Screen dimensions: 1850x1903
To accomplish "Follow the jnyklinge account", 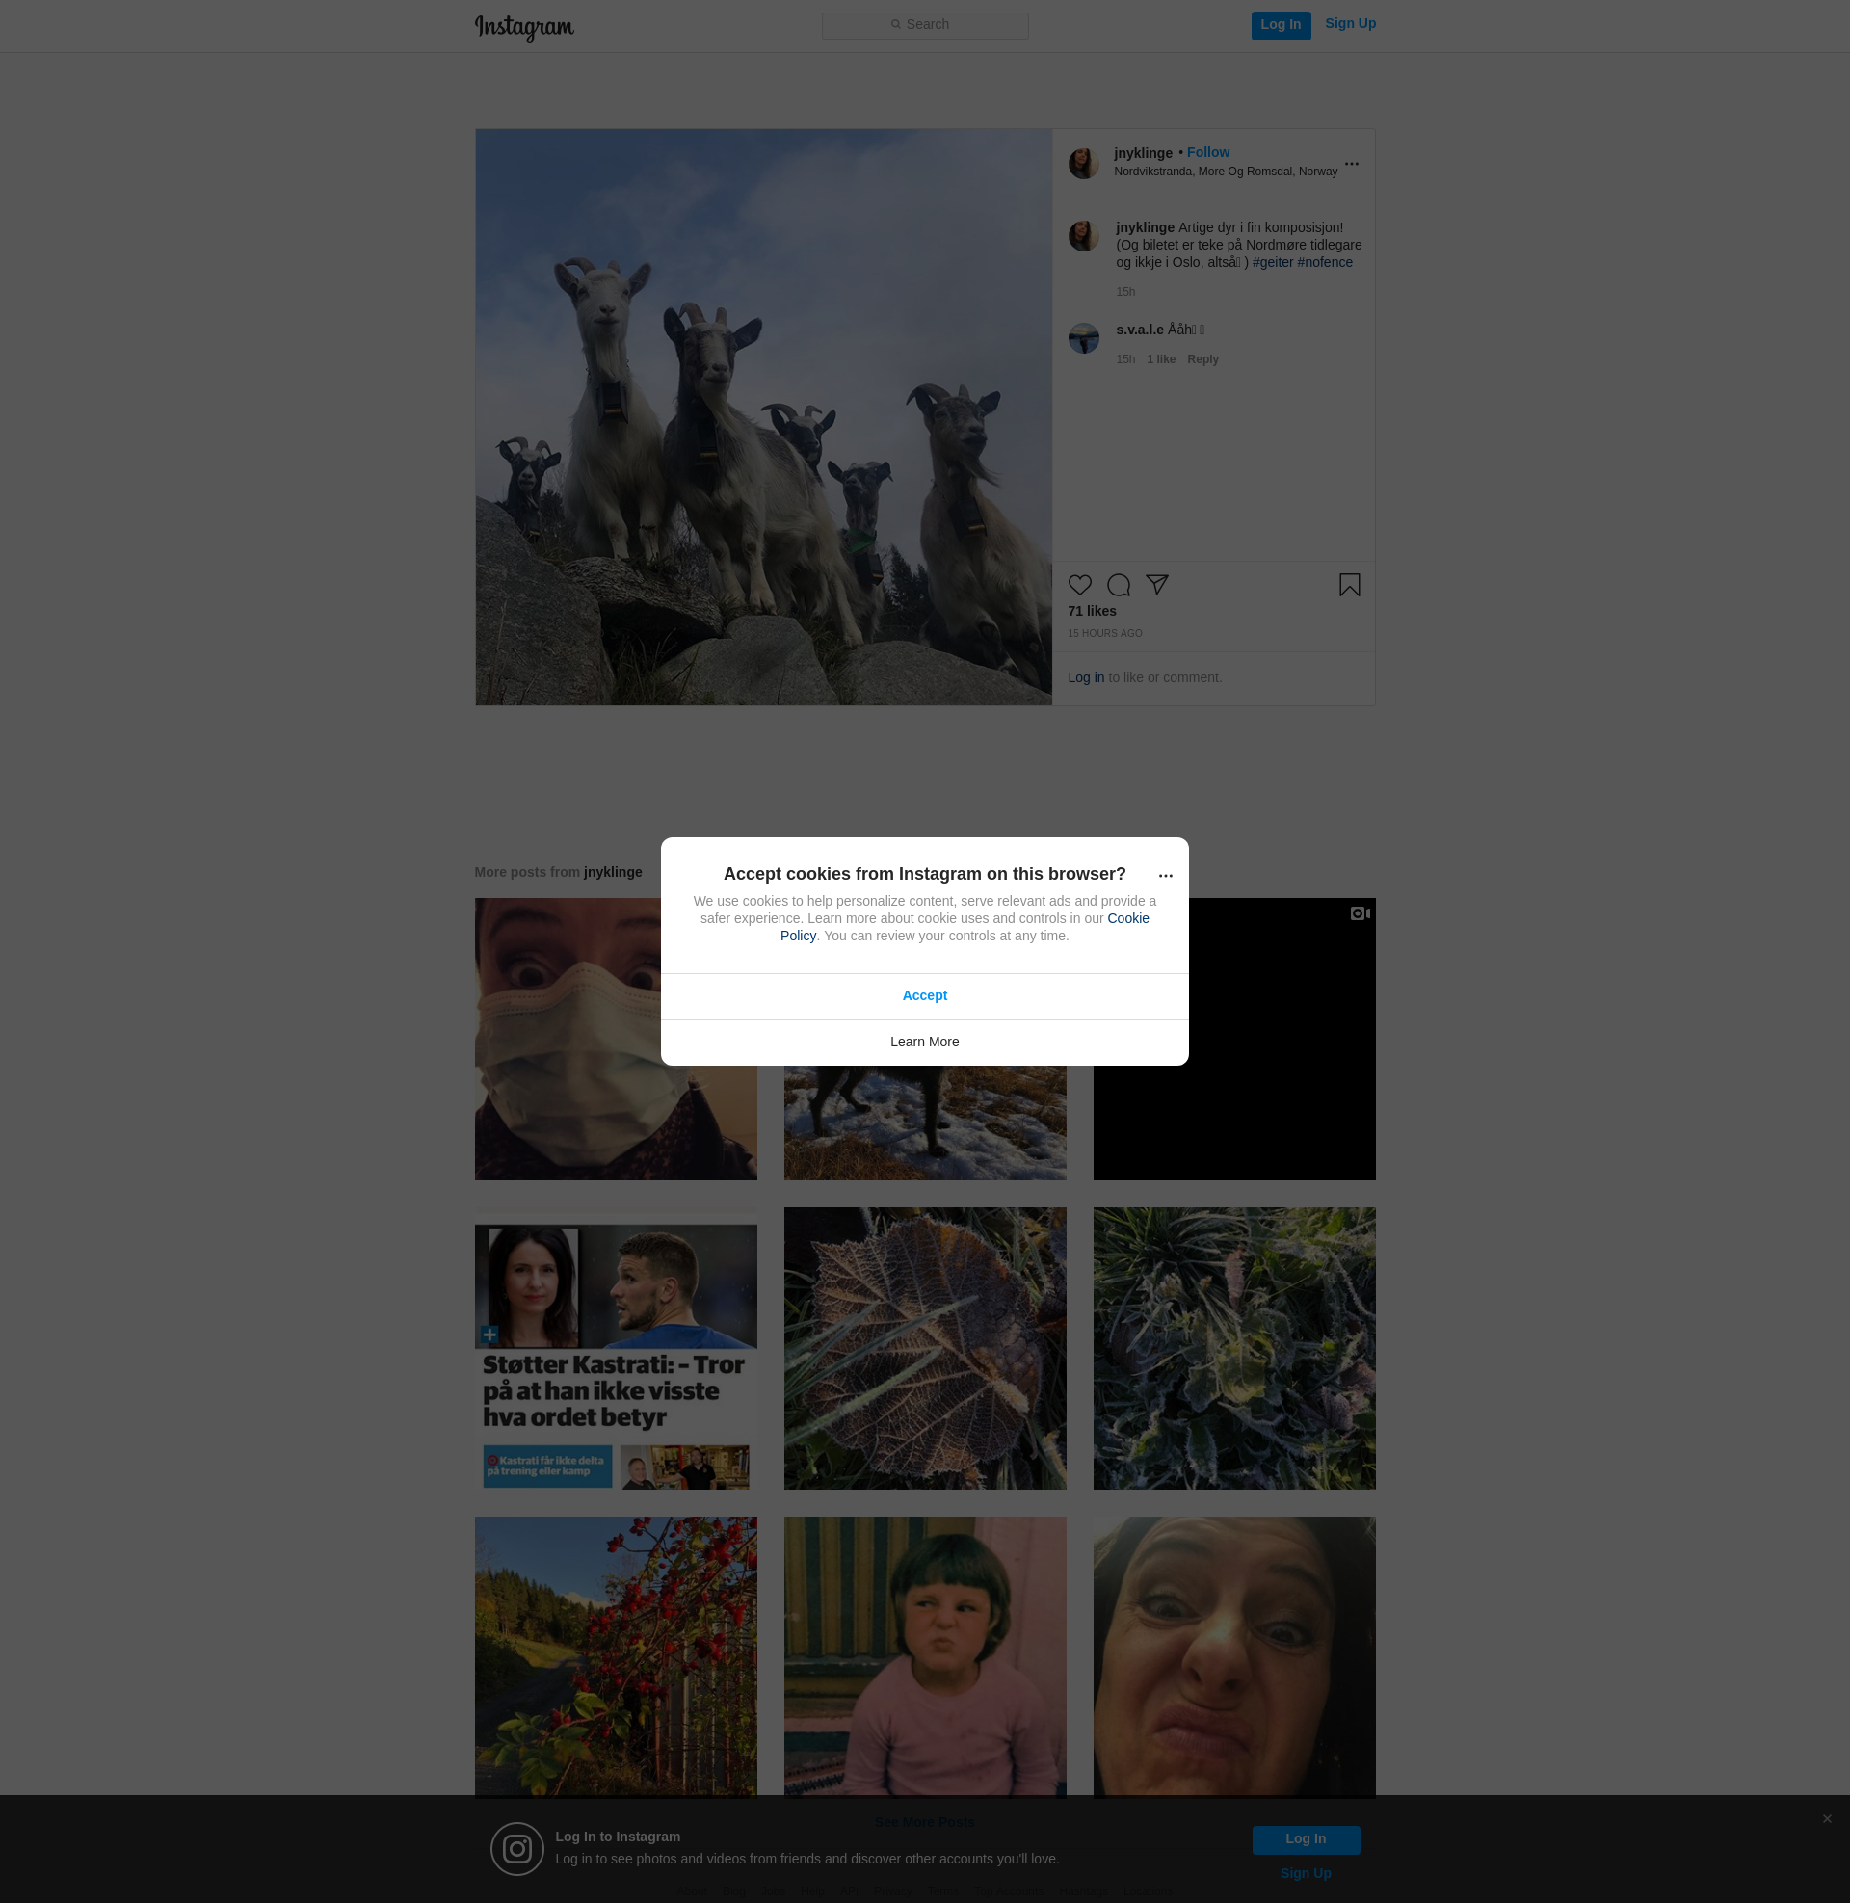I will 1207,152.
